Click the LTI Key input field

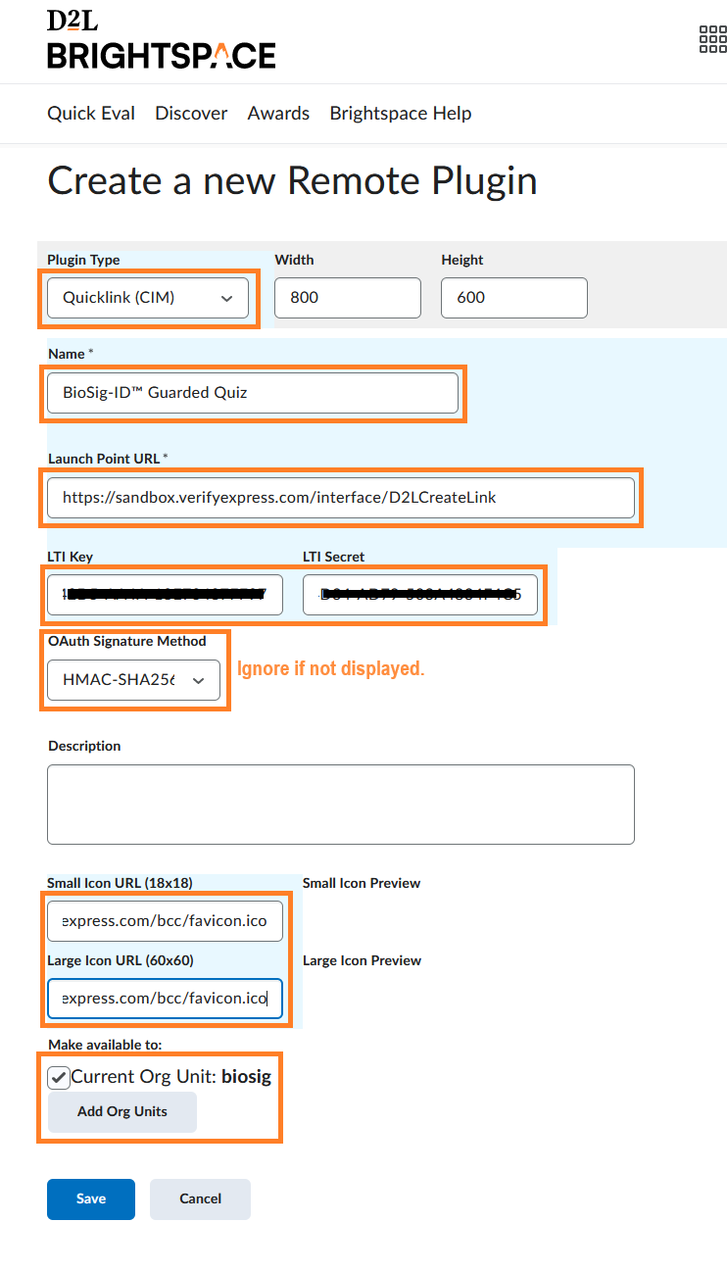[165, 594]
